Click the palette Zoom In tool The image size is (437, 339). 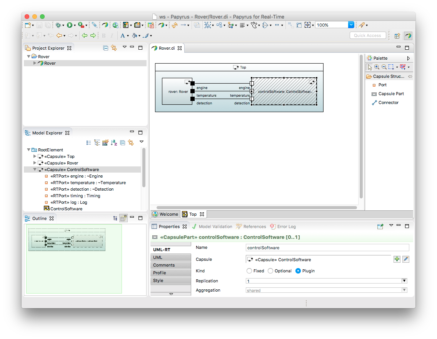(x=377, y=67)
